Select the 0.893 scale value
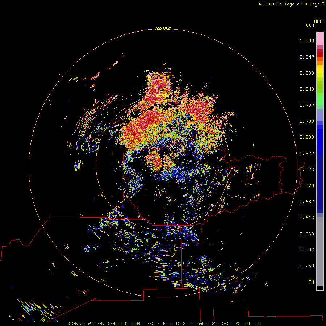The width and height of the screenshot is (326, 326). click(307, 73)
